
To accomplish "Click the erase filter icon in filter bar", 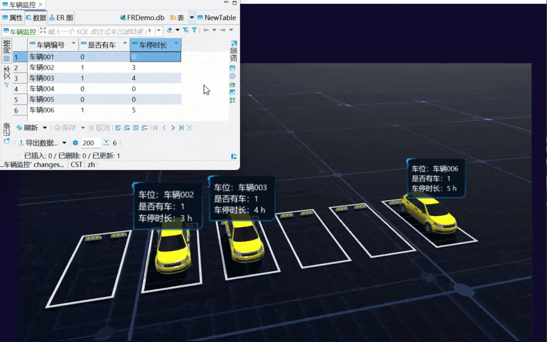I will point(169,30).
